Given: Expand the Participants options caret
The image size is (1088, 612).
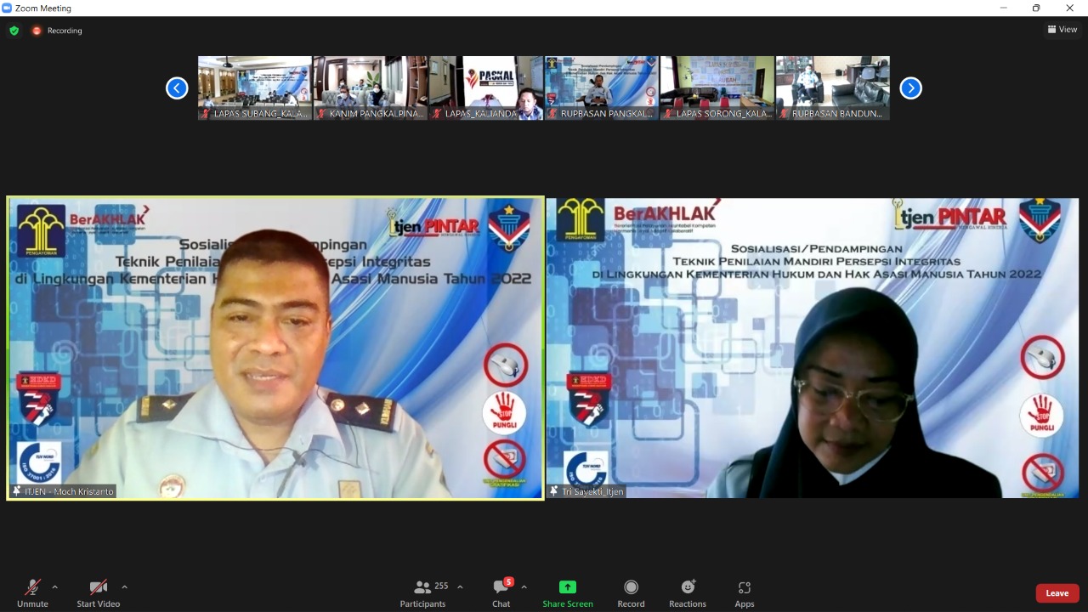Looking at the screenshot, I should pyautogui.click(x=460, y=587).
